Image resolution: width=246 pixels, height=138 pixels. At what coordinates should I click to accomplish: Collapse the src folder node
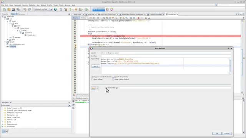pos(5,19)
